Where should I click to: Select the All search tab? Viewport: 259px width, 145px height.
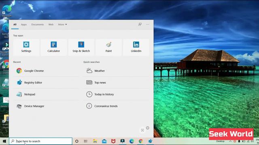coord(15,25)
